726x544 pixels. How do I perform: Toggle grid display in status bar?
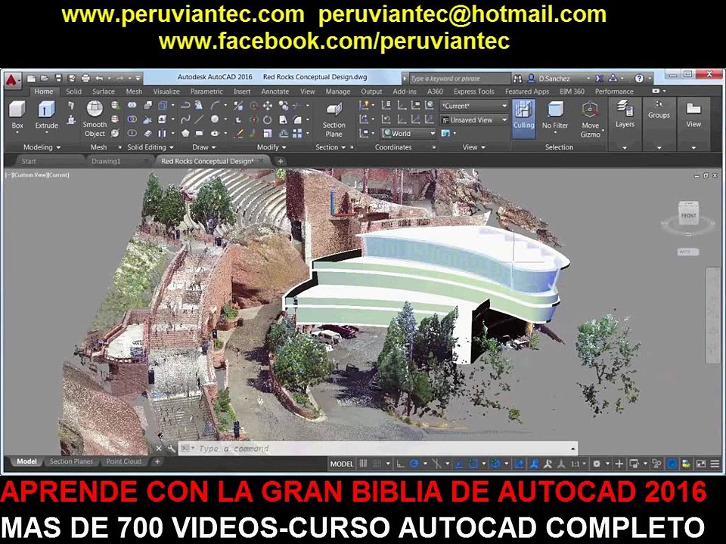coord(364,463)
